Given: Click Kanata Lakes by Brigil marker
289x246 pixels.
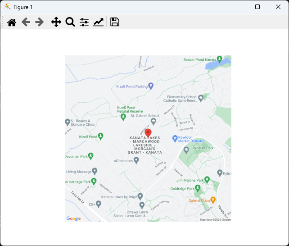Looking at the screenshot, I should click(140, 196).
